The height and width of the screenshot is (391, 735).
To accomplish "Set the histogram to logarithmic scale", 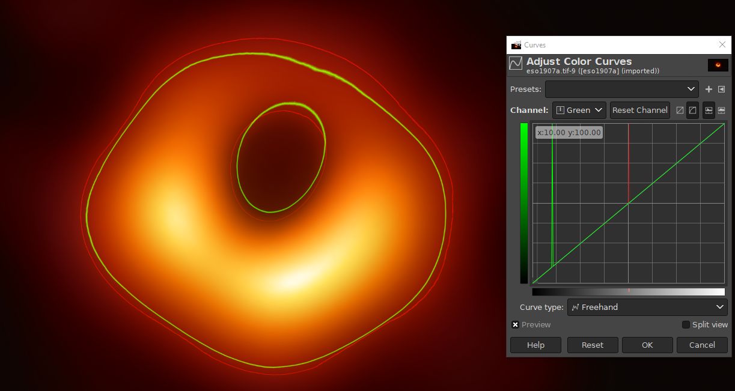I will [x=721, y=110].
